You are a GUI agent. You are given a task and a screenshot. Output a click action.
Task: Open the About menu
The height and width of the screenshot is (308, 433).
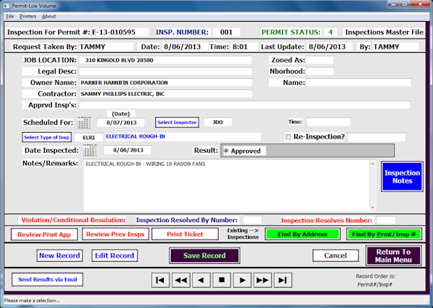pyautogui.click(x=49, y=17)
